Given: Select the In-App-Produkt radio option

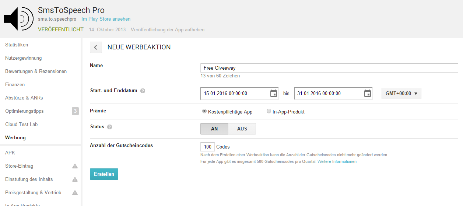Looking at the screenshot, I should [269, 111].
